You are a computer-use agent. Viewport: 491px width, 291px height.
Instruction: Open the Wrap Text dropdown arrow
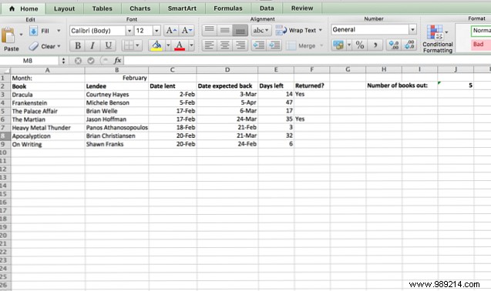[x=321, y=30]
